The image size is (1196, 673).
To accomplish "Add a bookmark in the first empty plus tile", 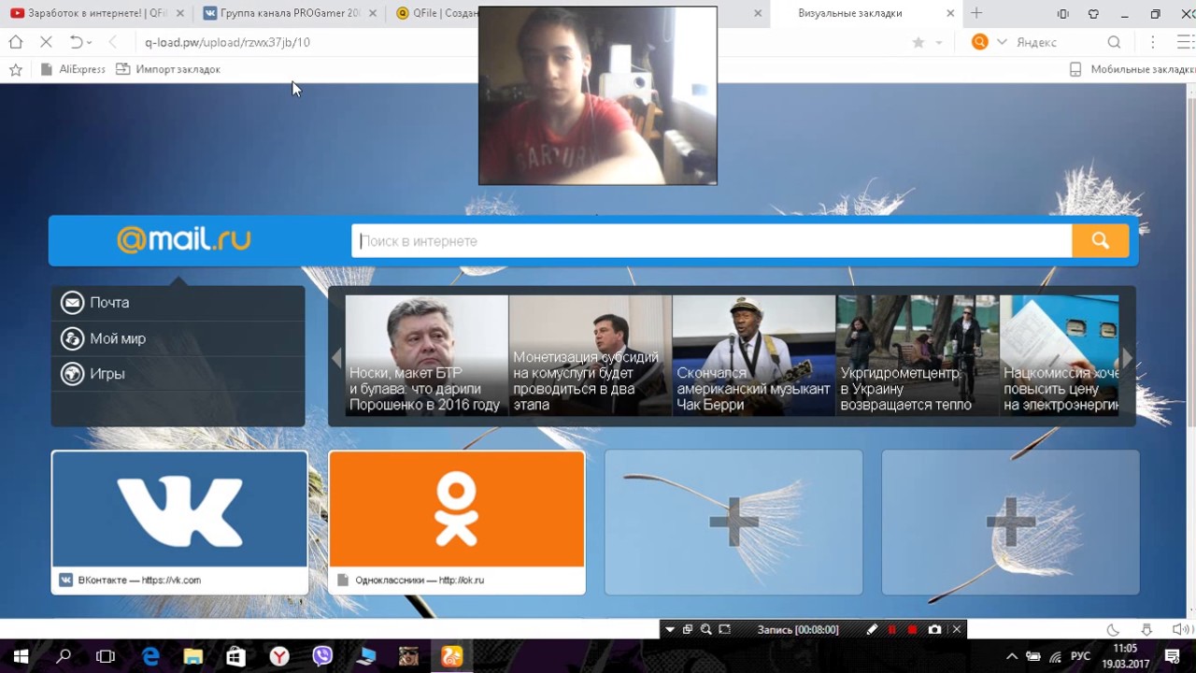I will click(733, 523).
